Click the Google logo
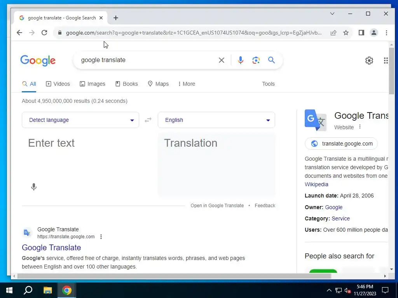Image resolution: width=398 pixels, height=298 pixels. click(x=38, y=61)
